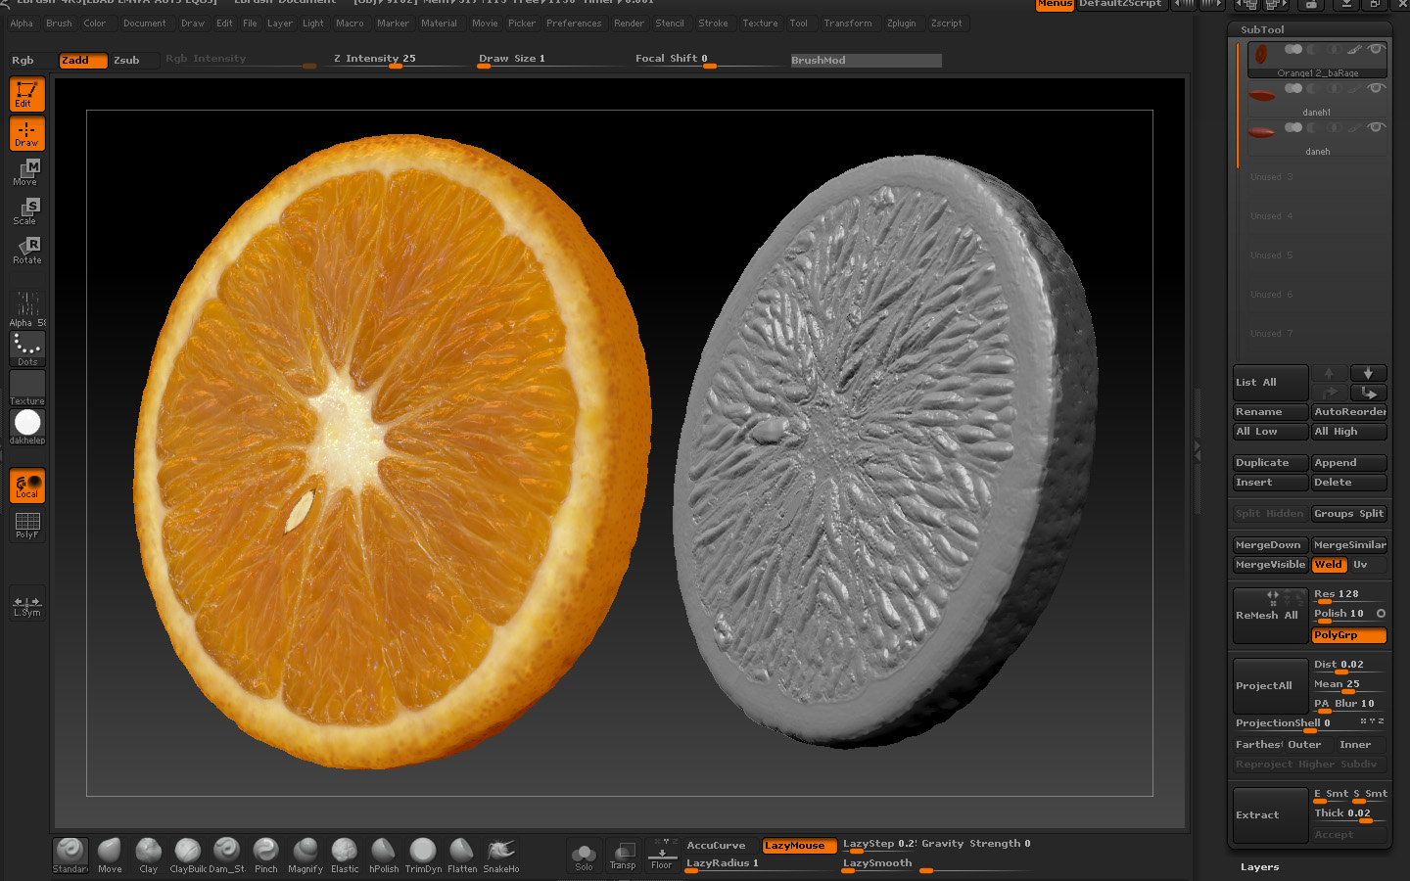Switch to Scale mode
Image resolution: width=1410 pixels, height=881 pixels.
pos(27,210)
